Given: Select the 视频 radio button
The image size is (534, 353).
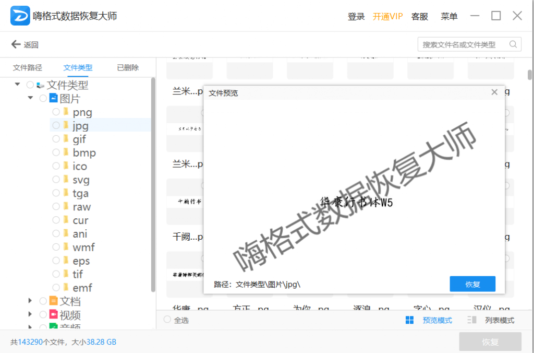Looking at the screenshot, I should click(43, 314).
